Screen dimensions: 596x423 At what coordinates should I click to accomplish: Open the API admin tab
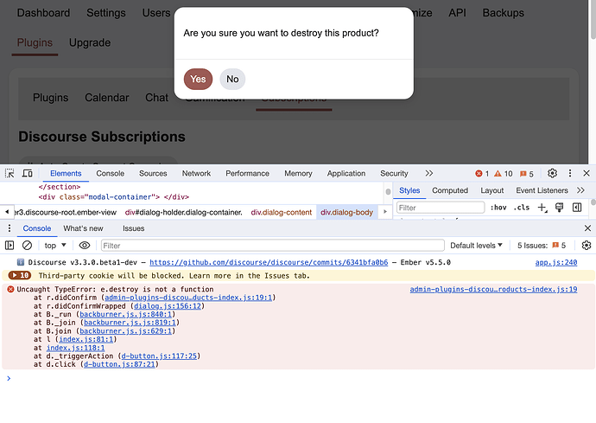click(x=457, y=13)
